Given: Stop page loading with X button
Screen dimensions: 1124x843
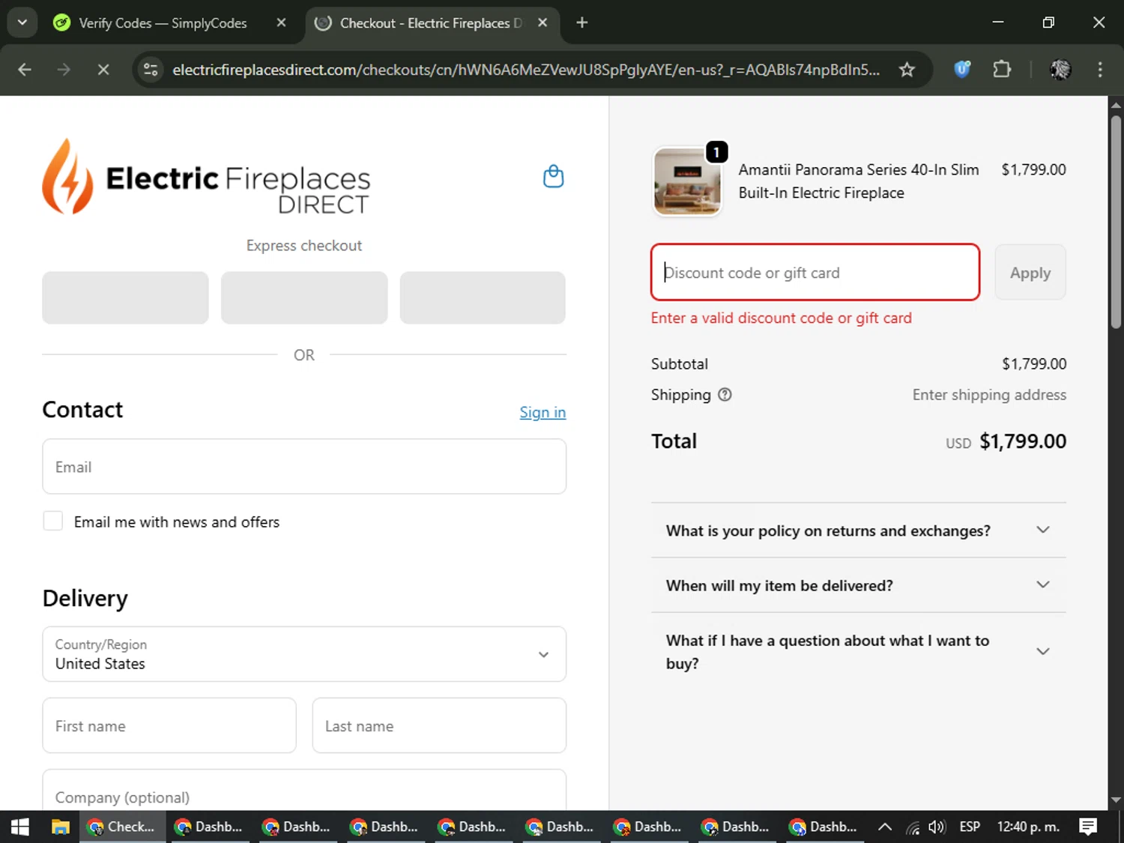Looking at the screenshot, I should tap(103, 70).
